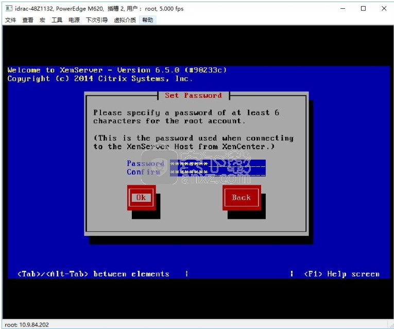Click the 'Set Password' dialog title
Image resolution: width=394 pixels, height=329 pixels.
click(194, 95)
